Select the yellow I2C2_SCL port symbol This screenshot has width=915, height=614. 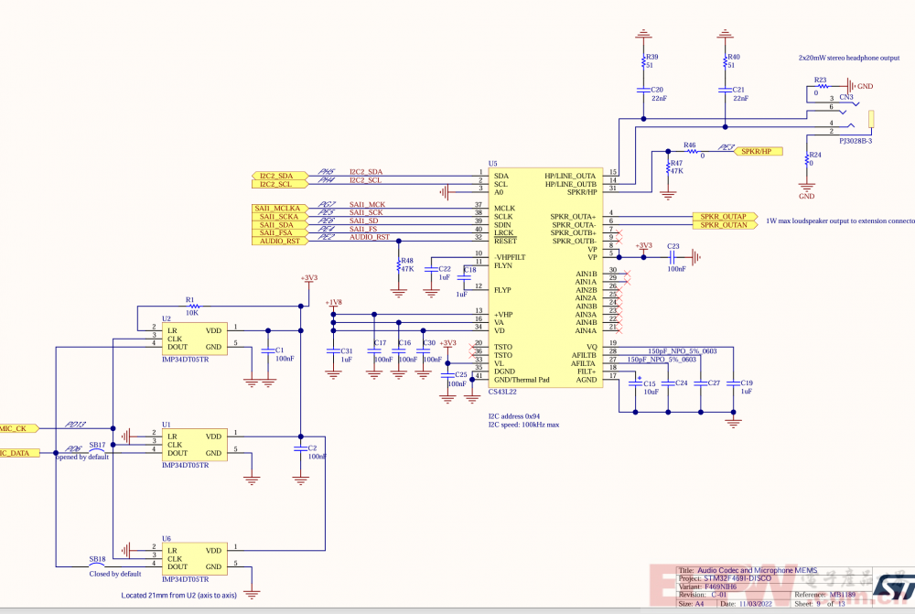280,184
